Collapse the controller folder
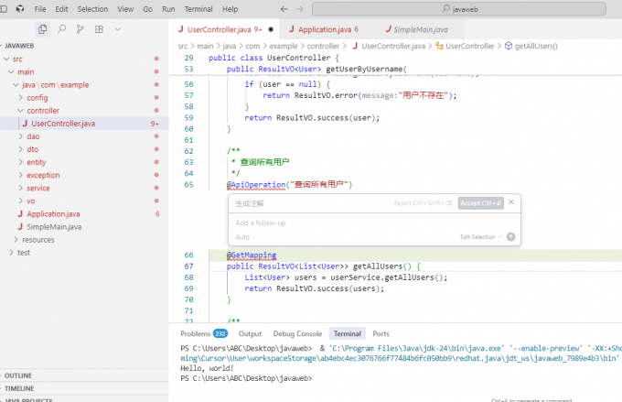The width and height of the screenshot is (622, 402). point(43,110)
